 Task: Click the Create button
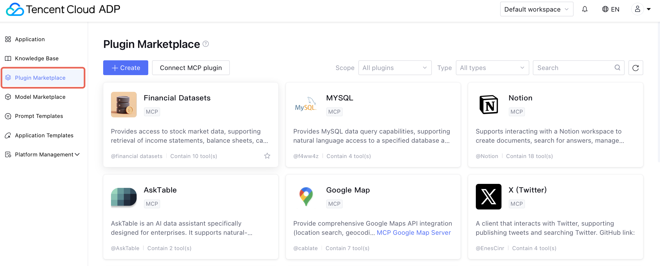pyautogui.click(x=126, y=68)
